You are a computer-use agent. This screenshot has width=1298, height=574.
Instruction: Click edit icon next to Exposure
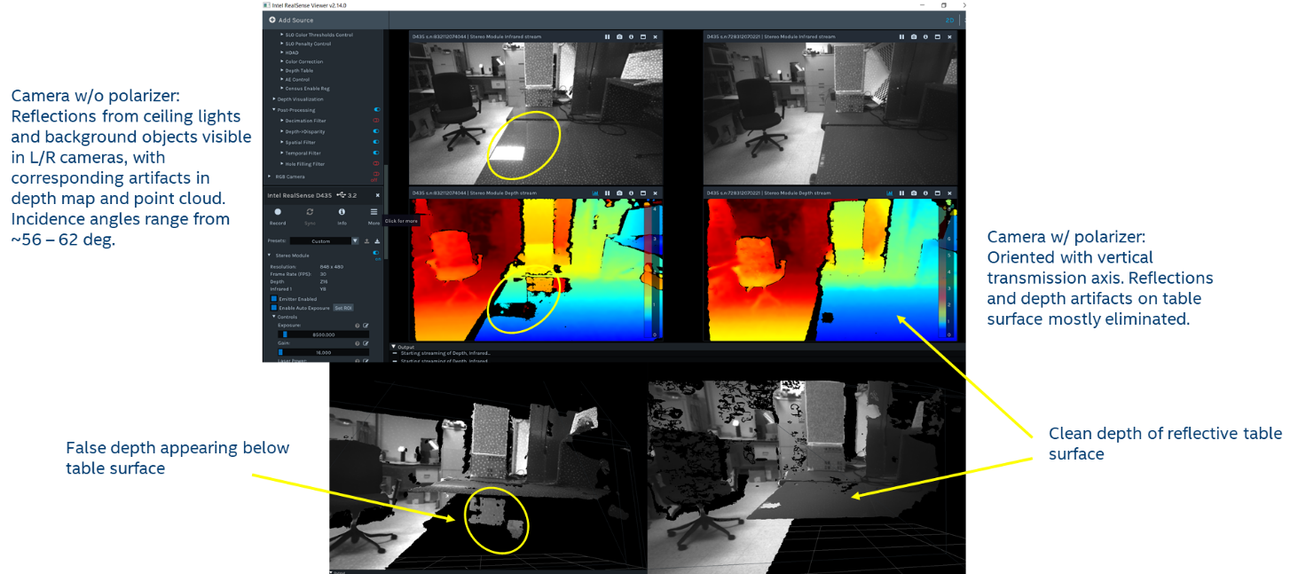click(366, 326)
